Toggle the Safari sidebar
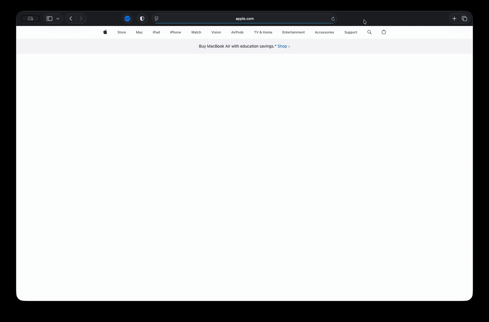Image resolution: width=489 pixels, height=322 pixels. pos(49,18)
